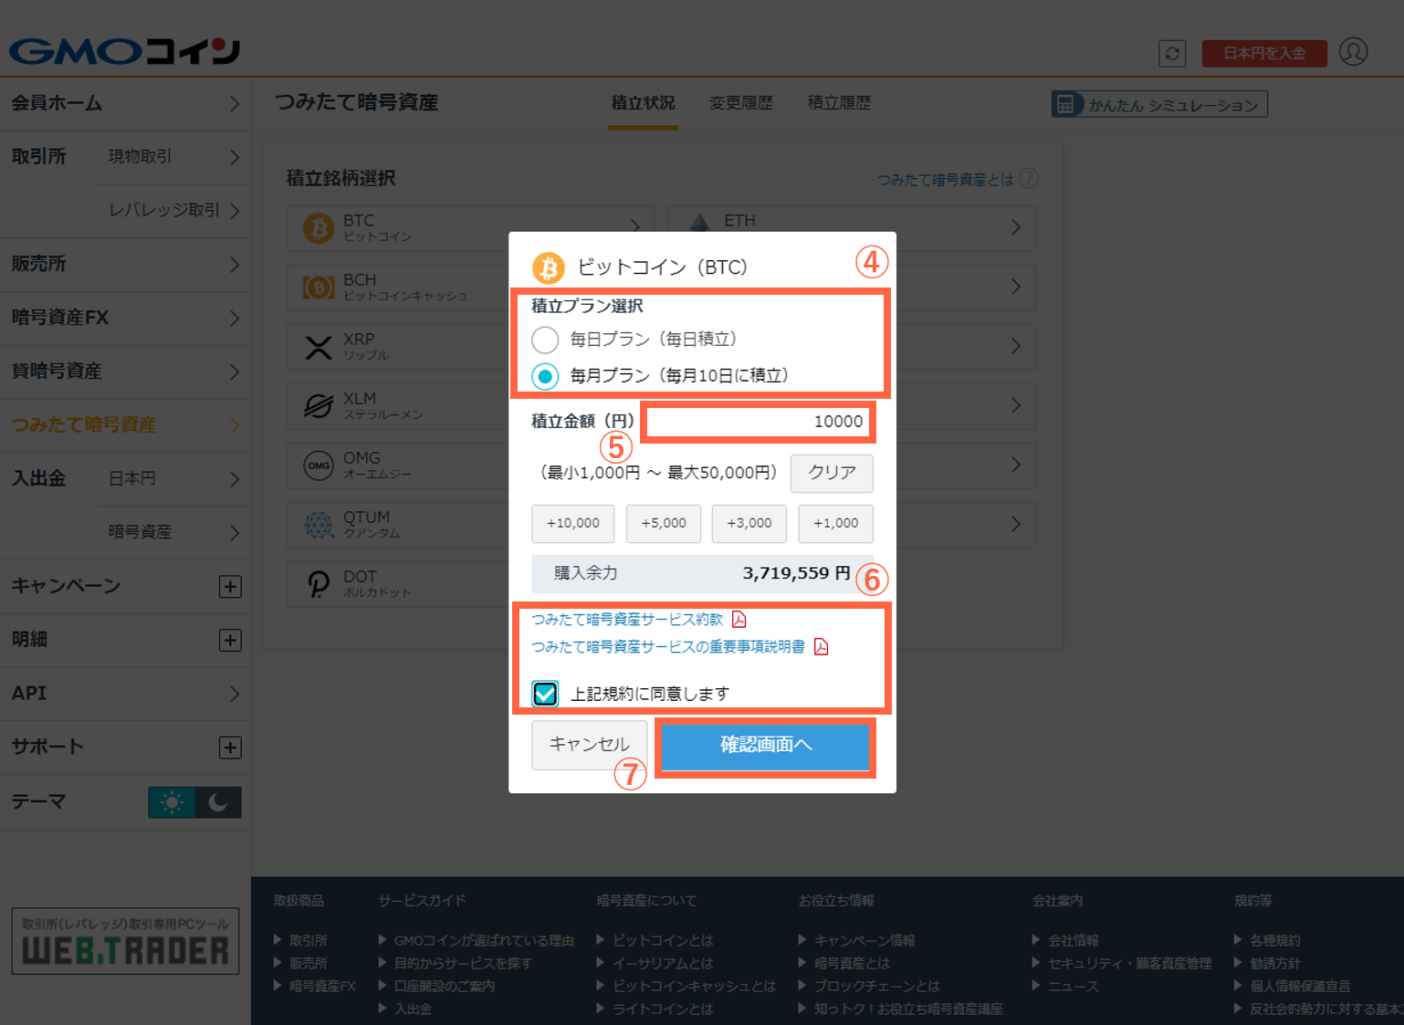Click the OMG coin icon

coord(319,465)
